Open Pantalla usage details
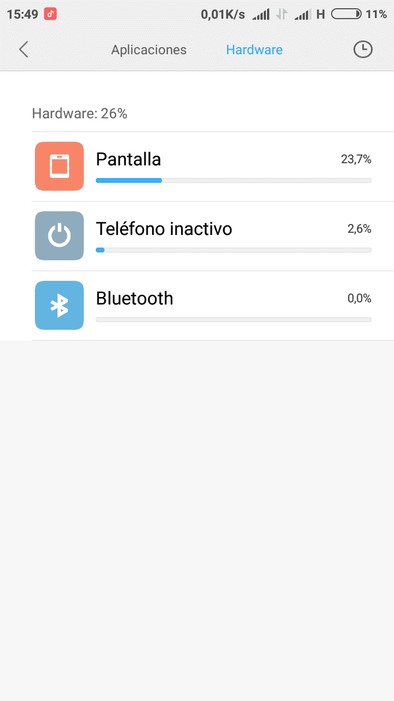 click(213, 166)
